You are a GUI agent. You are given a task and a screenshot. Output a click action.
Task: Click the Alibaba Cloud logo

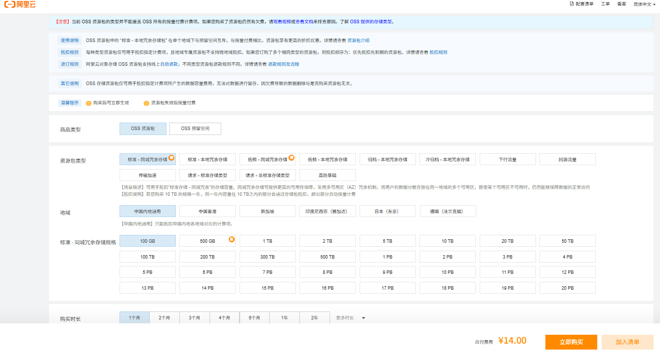tap(20, 4)
